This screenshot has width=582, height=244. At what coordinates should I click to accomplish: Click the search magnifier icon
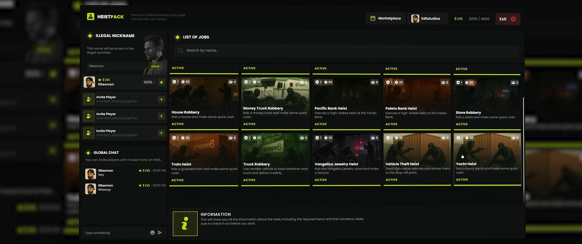(x=181, y=50)
